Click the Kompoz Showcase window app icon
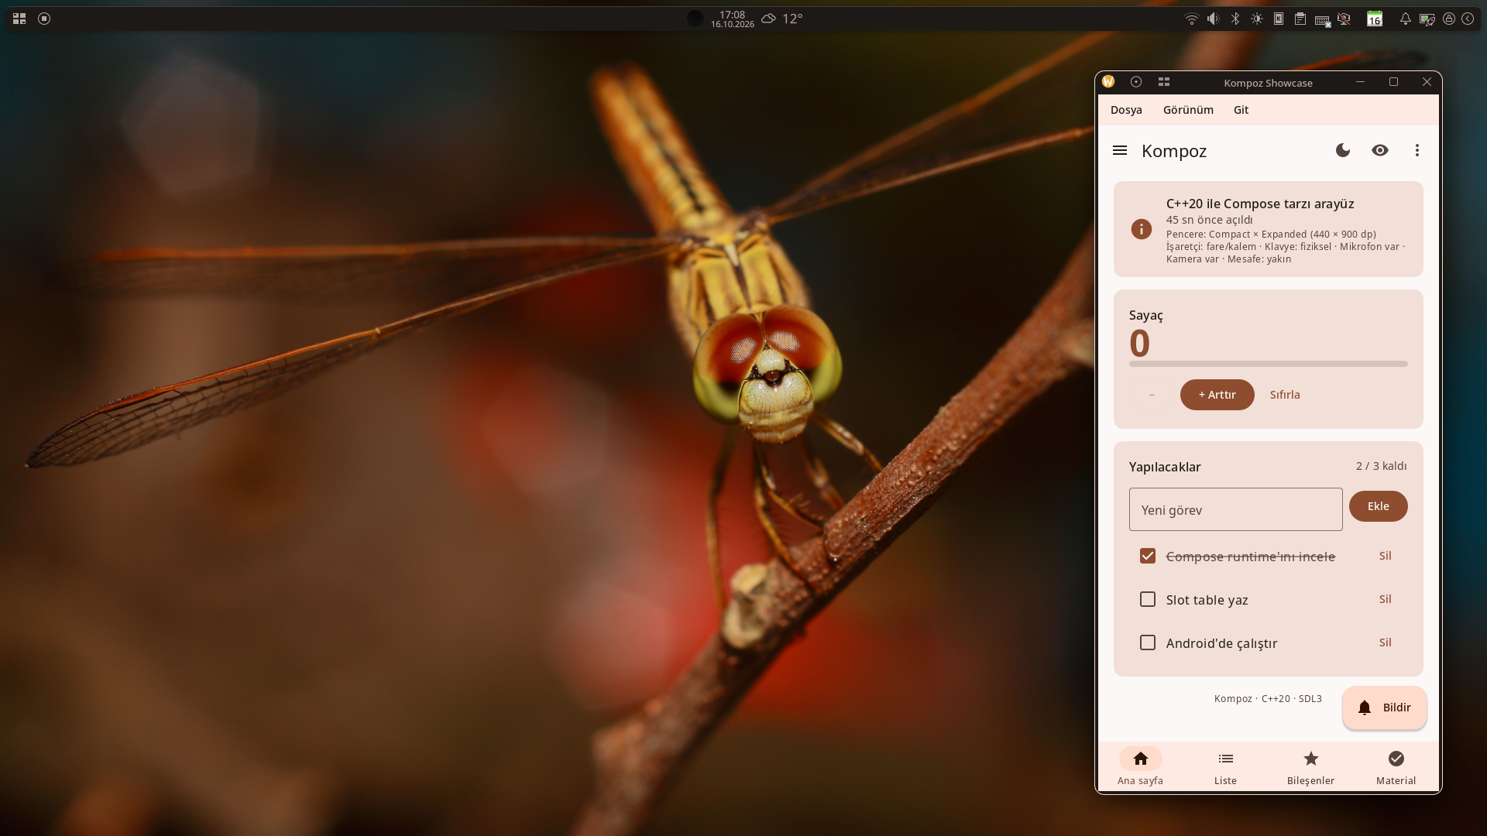This screenshot has width=1487, height=836. coord(1108,82)
